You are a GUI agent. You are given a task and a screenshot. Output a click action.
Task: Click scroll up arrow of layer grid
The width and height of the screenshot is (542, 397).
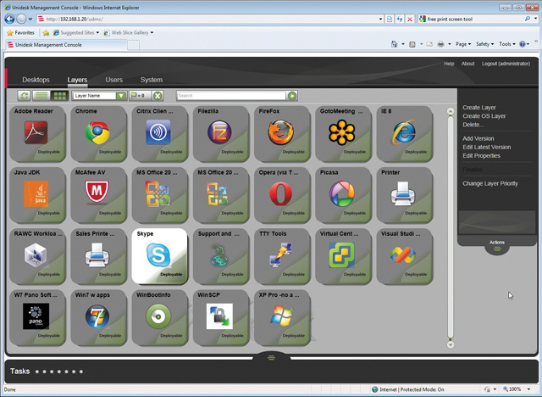pos(450,111)
